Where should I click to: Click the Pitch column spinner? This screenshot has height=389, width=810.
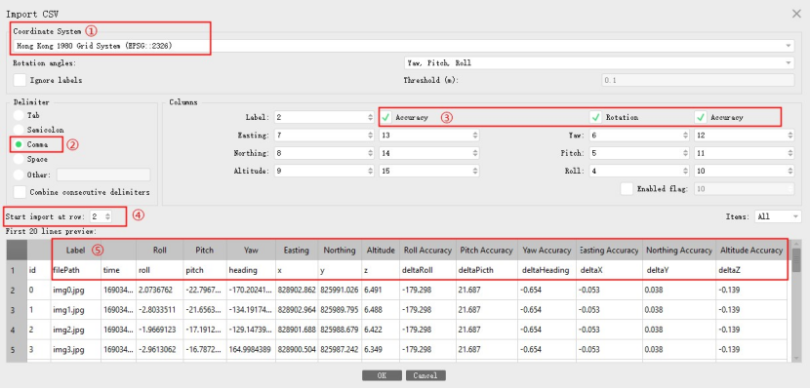639,153
